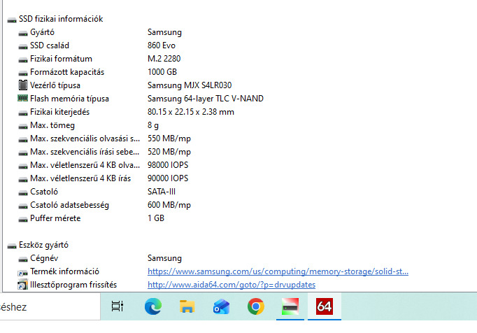Image resolution: width=477 pixels, height=333 pixels.
Task: Switch to AIDA64 taskbar icon
Action: click(325, 306)
